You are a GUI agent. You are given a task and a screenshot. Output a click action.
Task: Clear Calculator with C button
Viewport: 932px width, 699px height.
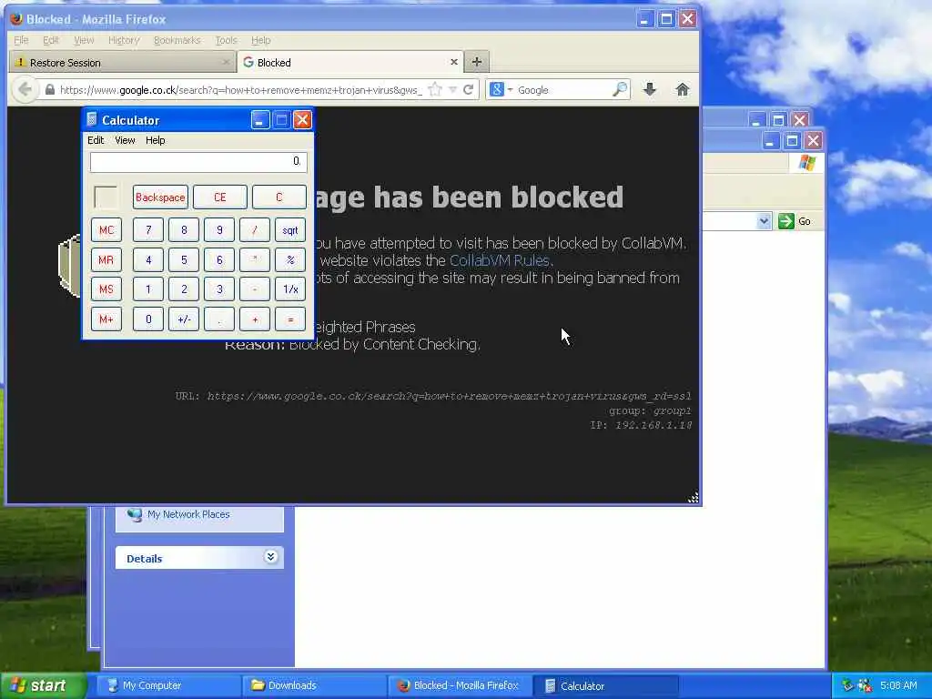click(279, 198)
